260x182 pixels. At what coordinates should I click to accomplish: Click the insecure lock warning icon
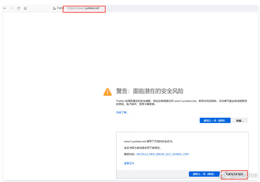(x=54, y=8)
